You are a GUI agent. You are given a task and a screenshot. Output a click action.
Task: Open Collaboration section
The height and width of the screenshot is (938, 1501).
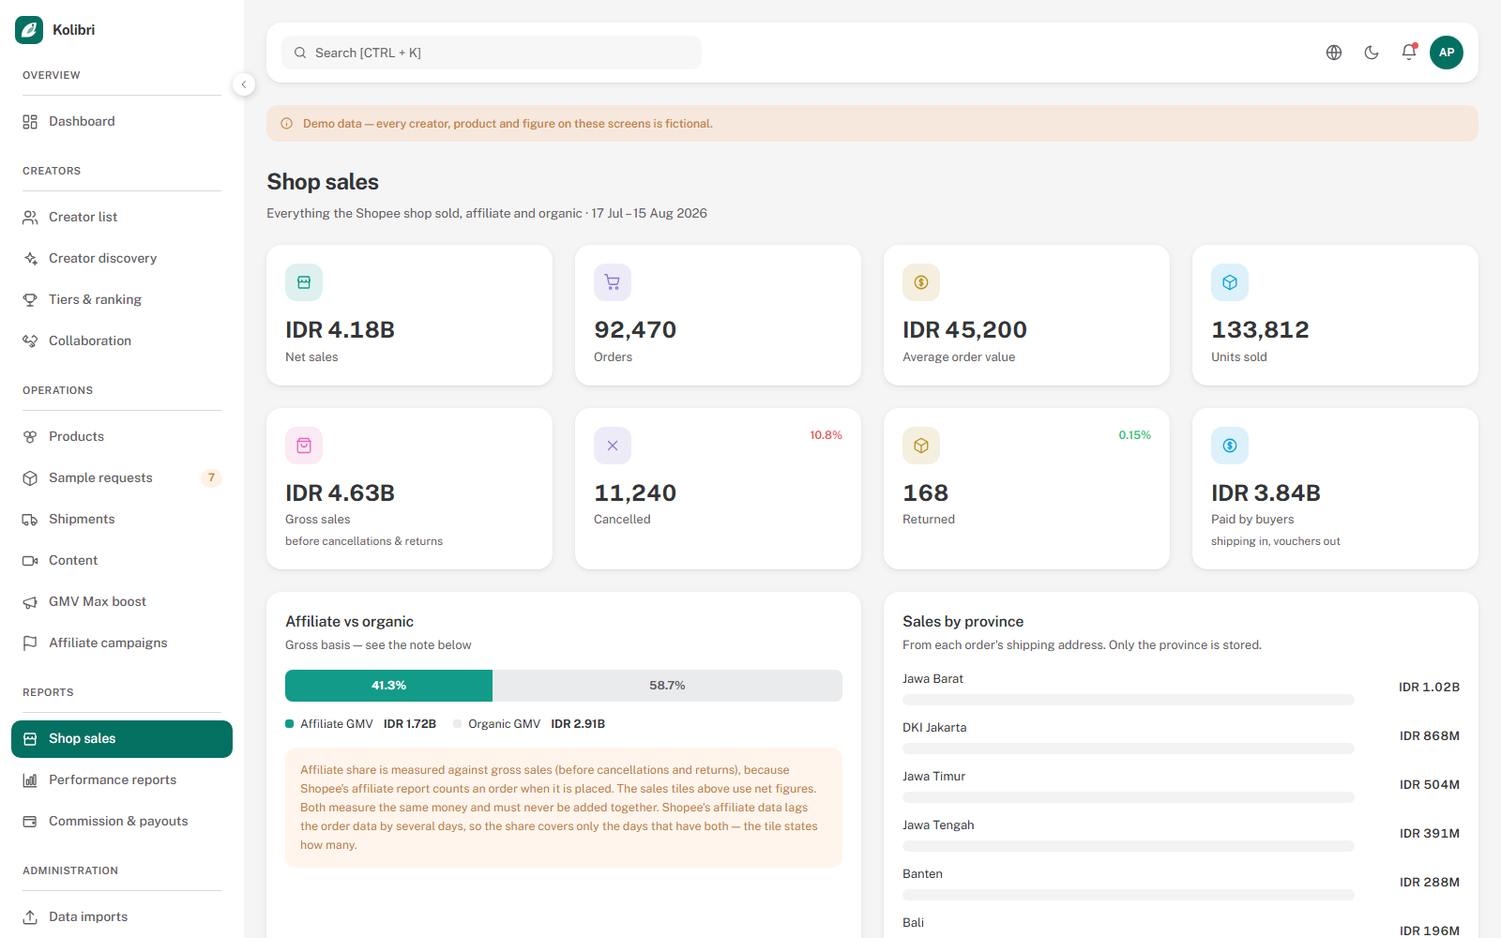point(122,340)
